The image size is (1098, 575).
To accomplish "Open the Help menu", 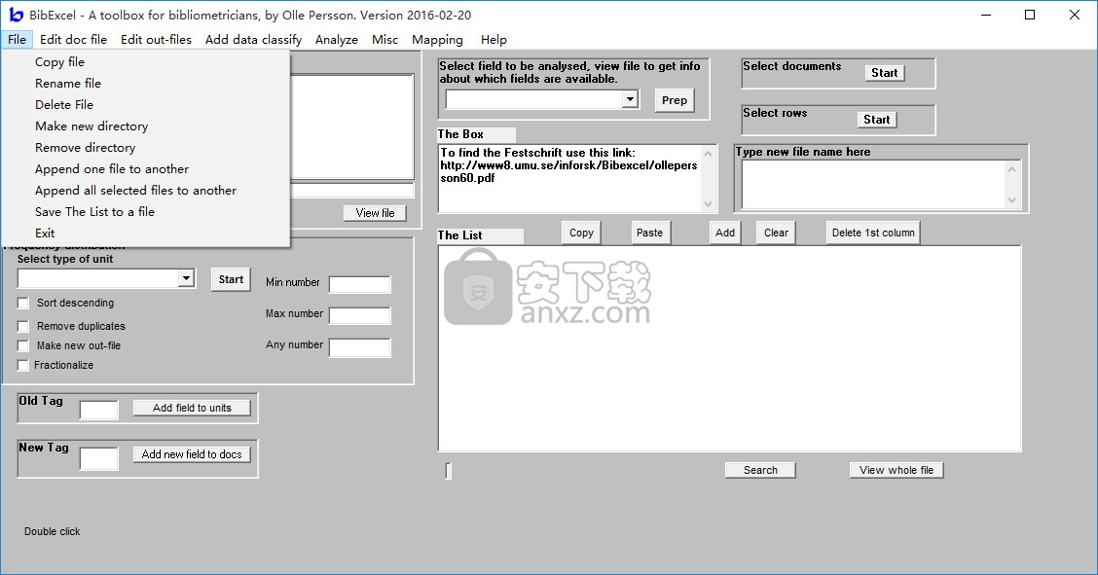I will [x=494, y=40].
